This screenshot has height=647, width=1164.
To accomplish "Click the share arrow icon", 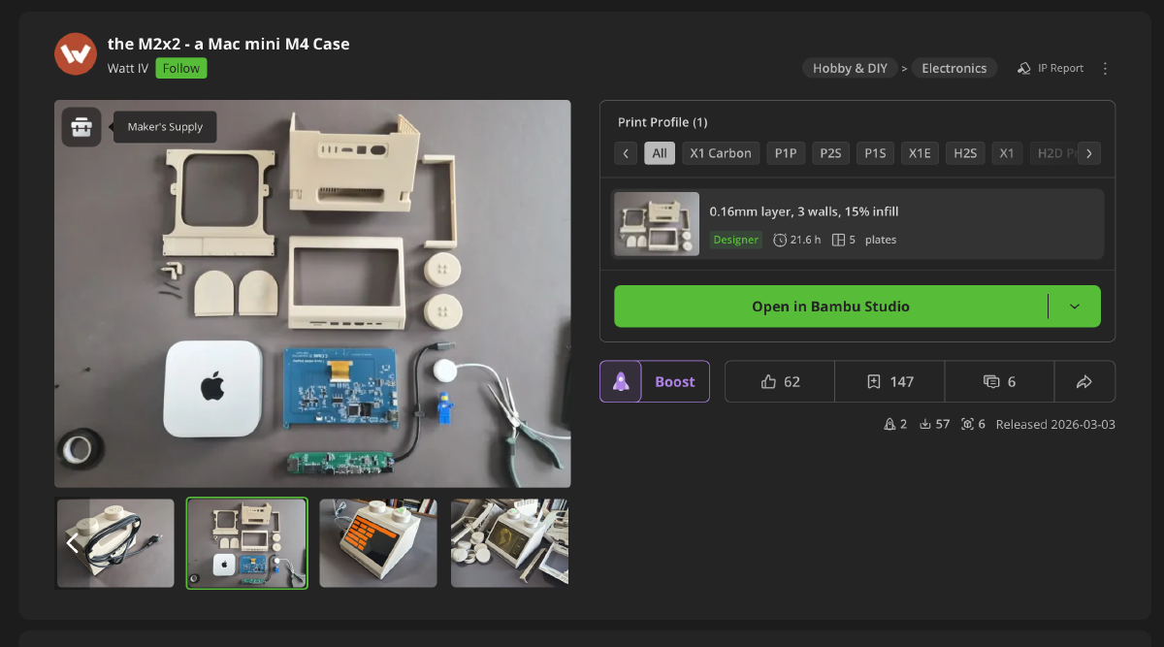I will [x=1084, y=381].
